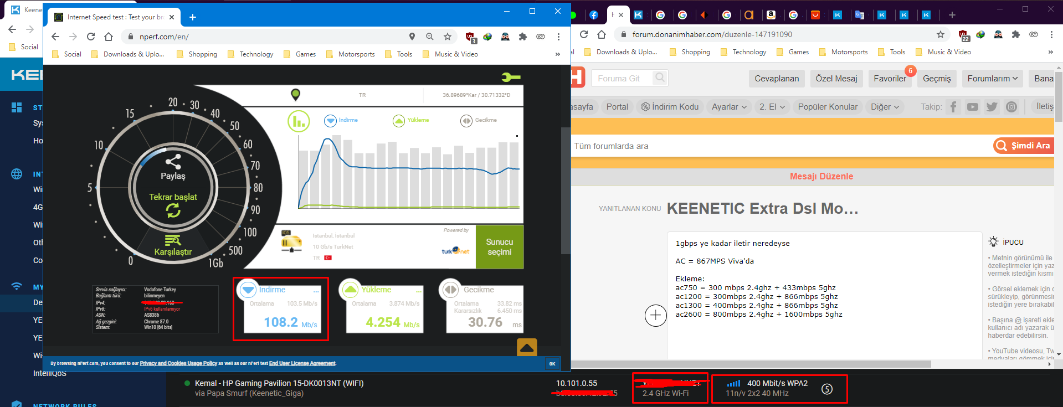1063x407 pixels.
Task: Open DonanımHaber Twitter follow icon
Action: (x=992, y=107)
